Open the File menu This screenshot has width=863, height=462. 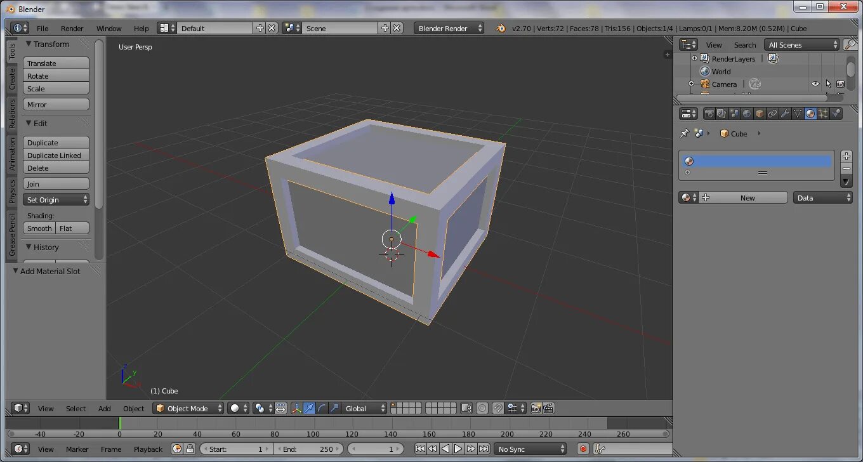43,28
